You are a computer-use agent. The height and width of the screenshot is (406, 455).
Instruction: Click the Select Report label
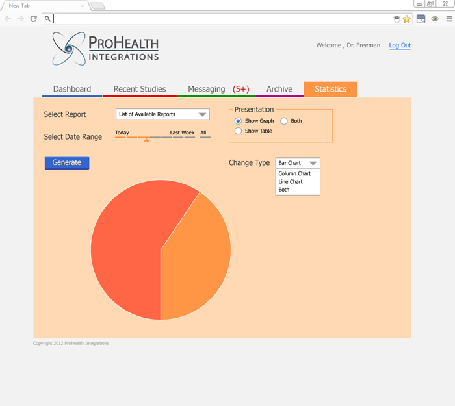(65, 114)
